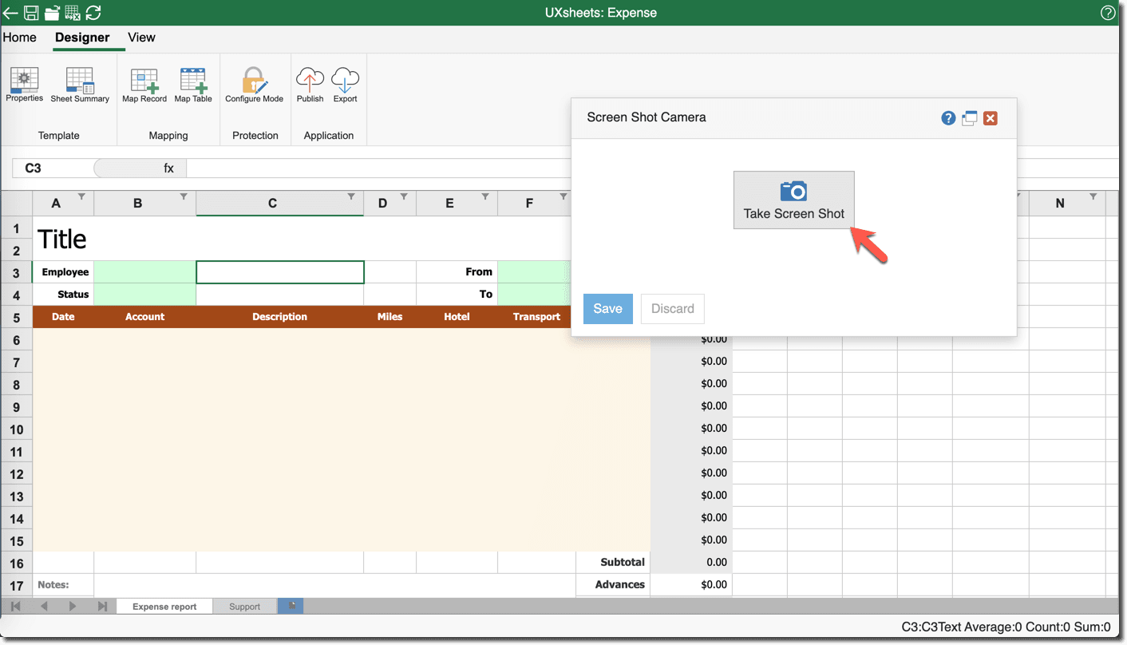The image size is (1127, 645).
Task: Click the Discard button in the dialog
Action: pyautogui.click(x=673, y=309)
